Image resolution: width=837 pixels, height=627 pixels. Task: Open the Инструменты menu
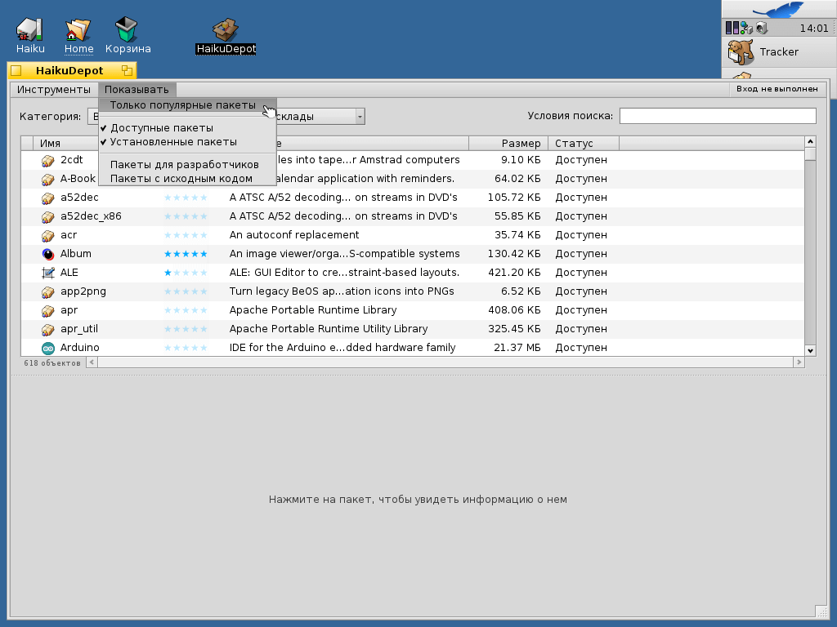[54, 90]
